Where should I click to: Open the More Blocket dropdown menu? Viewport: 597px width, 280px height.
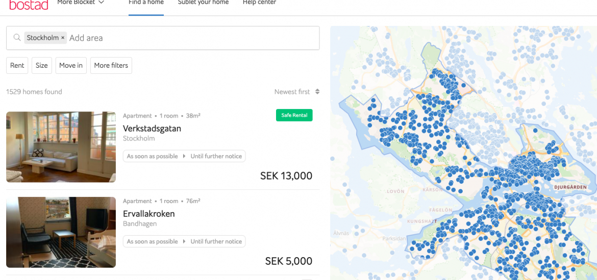[81, 3]
